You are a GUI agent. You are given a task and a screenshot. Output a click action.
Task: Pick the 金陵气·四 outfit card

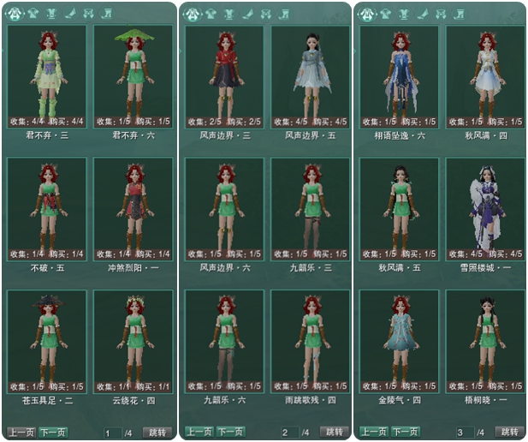(x=400, y=341)
